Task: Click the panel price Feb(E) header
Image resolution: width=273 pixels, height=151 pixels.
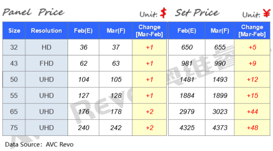Action: coord(83,31)
